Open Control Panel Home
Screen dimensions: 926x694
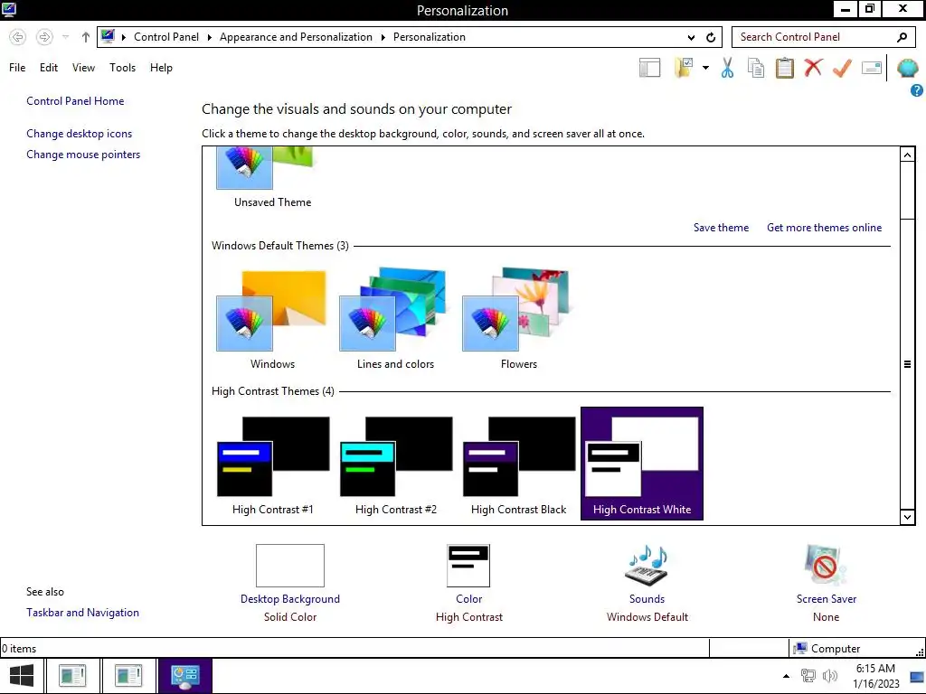pyautogui.click(x=75, y=101)
